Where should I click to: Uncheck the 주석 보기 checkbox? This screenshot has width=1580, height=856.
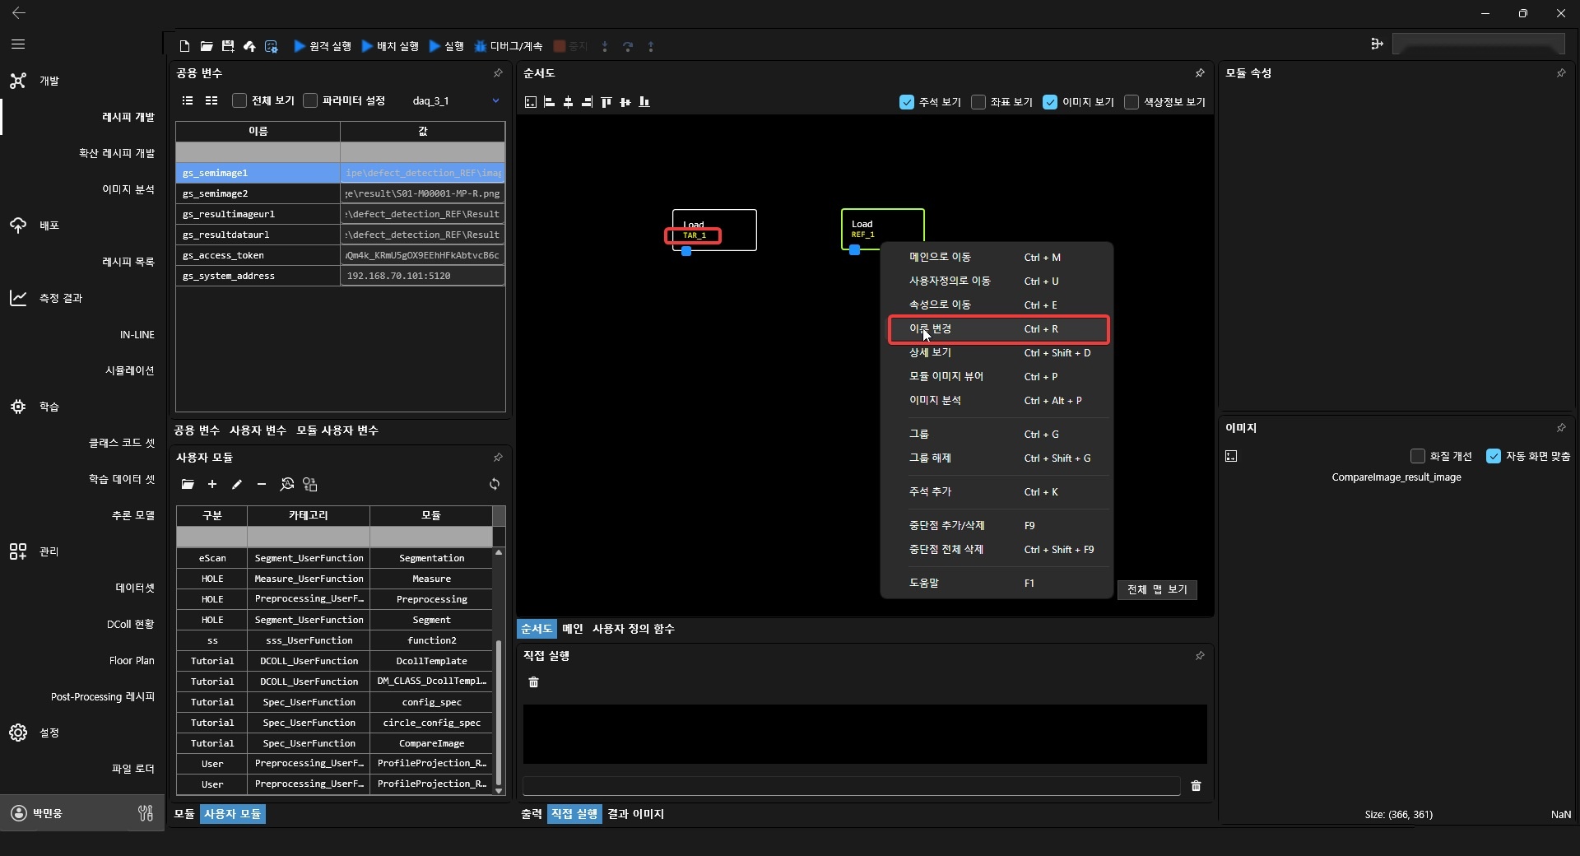[907, 102]
